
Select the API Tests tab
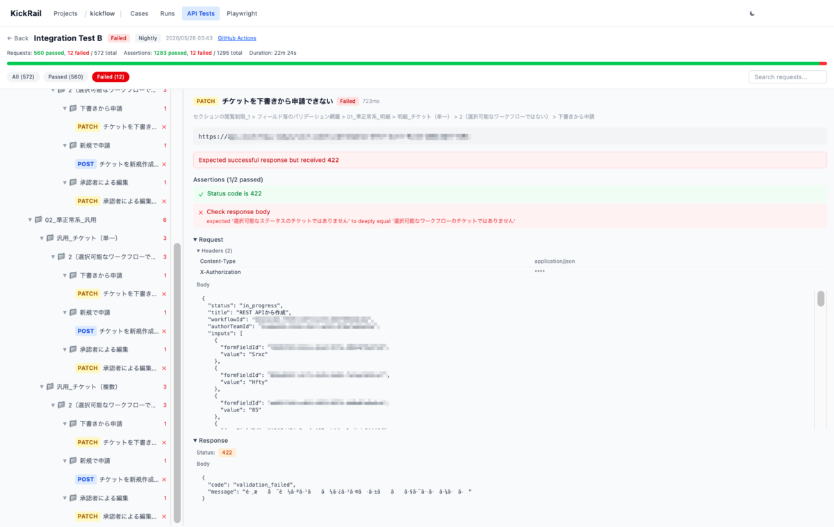point(201,13)
